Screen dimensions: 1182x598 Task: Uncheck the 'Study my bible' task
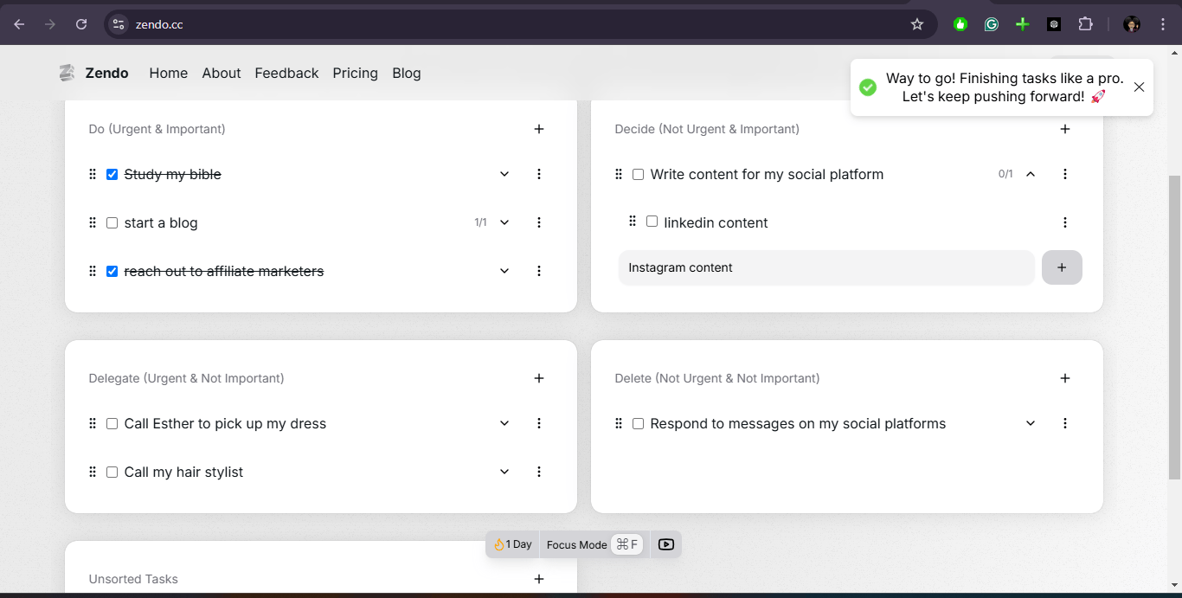click(112, 175)
